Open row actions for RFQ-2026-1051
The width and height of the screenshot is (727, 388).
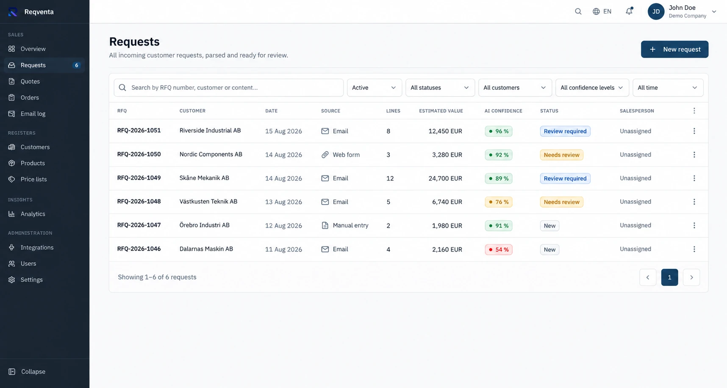(x=694, y=131)
